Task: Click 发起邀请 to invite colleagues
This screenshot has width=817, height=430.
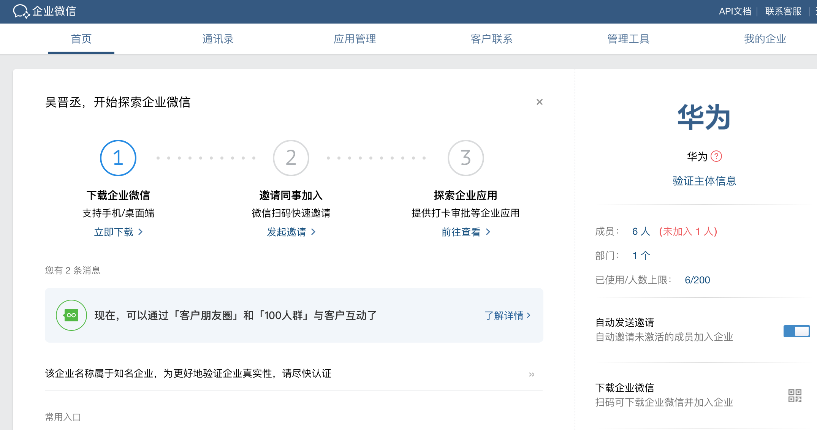Action: [x=291, y=232]
